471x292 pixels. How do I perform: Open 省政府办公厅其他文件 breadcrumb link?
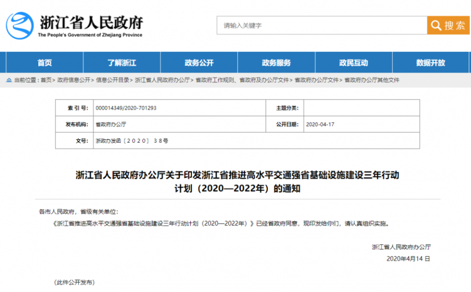click(372, 80)
